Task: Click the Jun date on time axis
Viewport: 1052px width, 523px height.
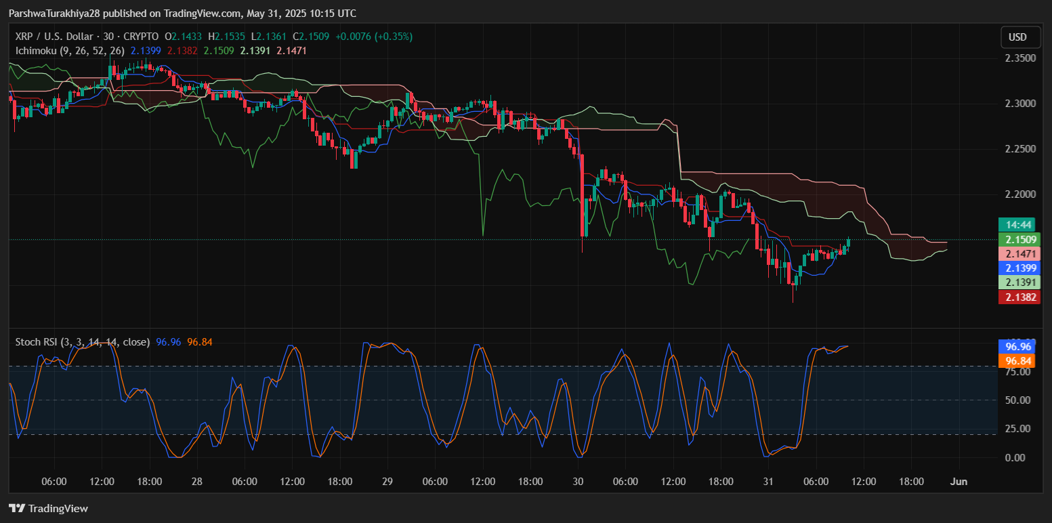Action: pyautogui.click(x=959, y=482)
